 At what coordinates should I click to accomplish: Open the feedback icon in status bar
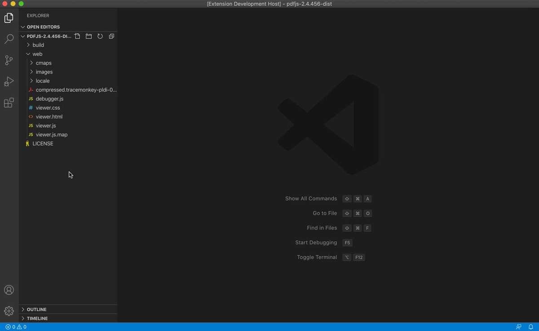[x=519, y=327]
